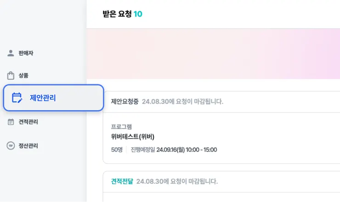Click the pink banner area
This screenshot has height=202, width=340.
(x=213, y=54)
